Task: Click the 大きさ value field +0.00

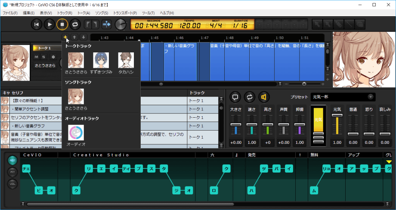Action: pyautogui.click(x=236, y=143)
